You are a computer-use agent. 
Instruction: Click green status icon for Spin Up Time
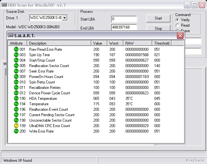click(x=16, y=55)
